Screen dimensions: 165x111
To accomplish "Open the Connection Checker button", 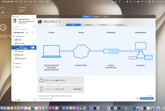I will 81,65.
